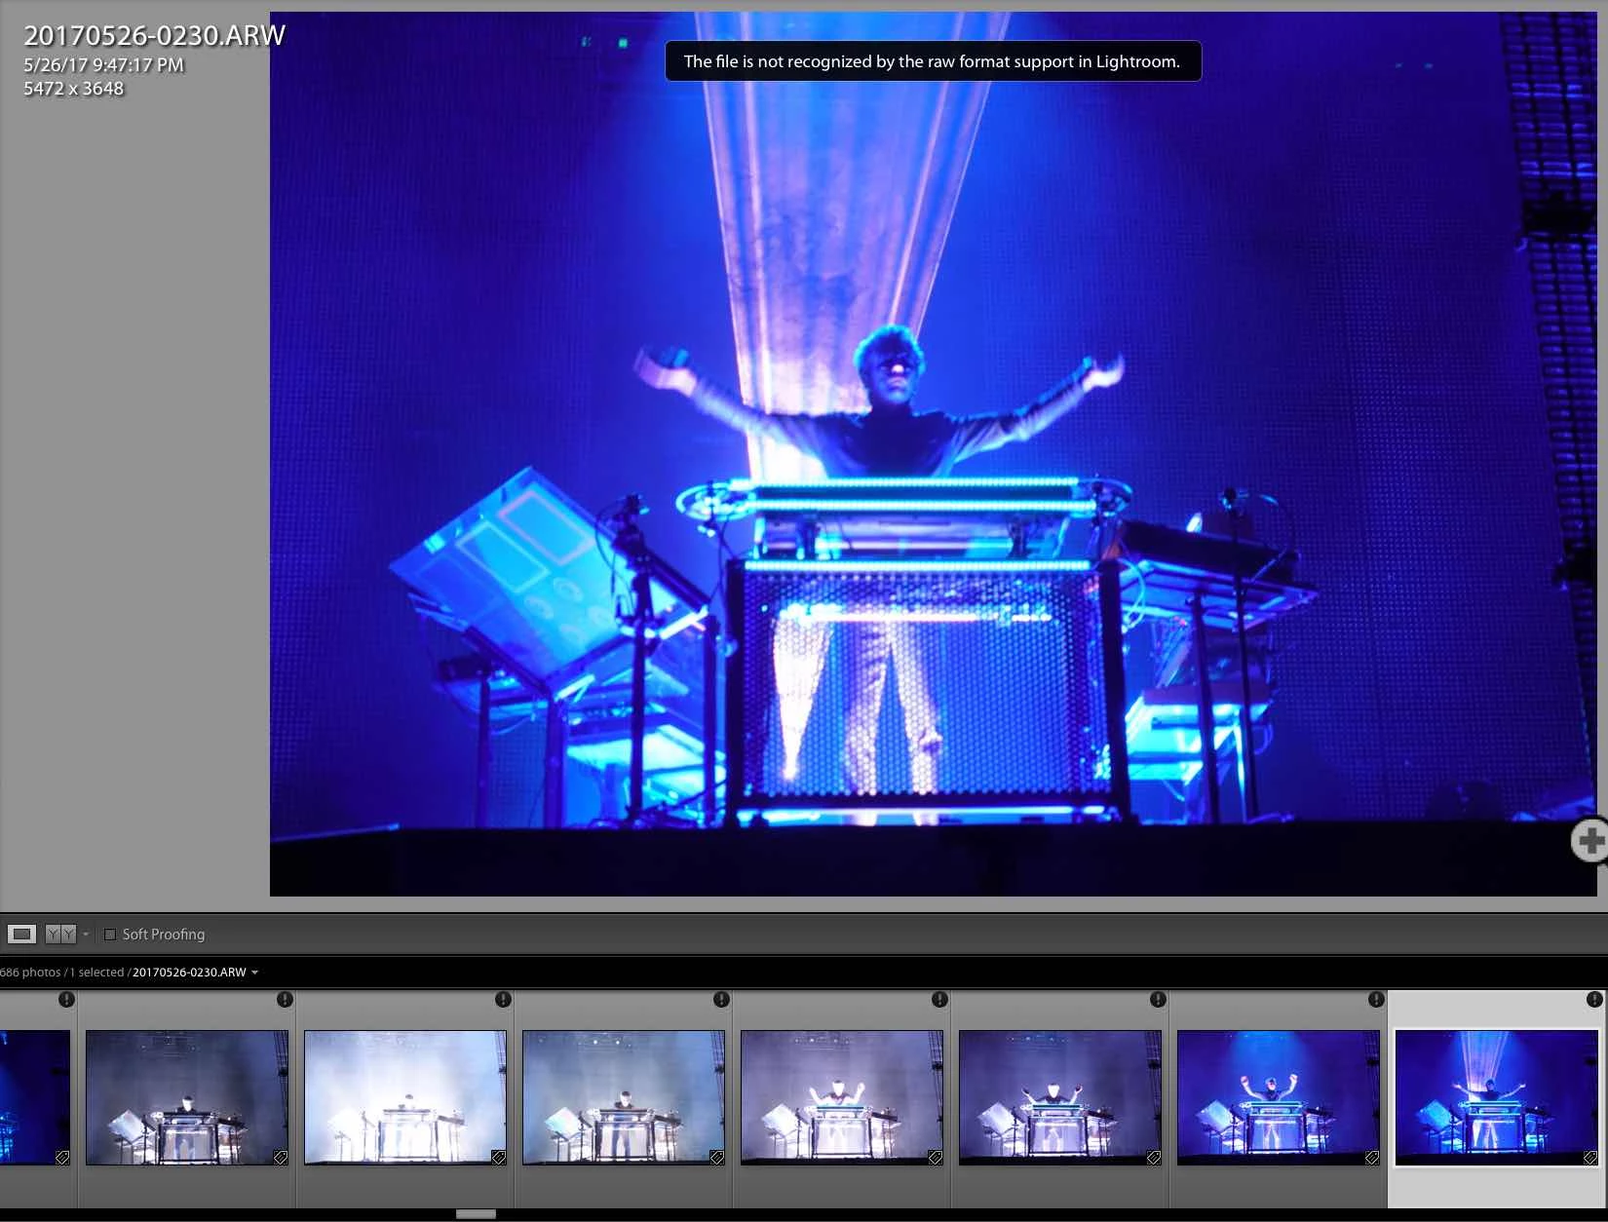Open the filmstrip source menu 20170526-0230.ARW

[x=195, y=972]
